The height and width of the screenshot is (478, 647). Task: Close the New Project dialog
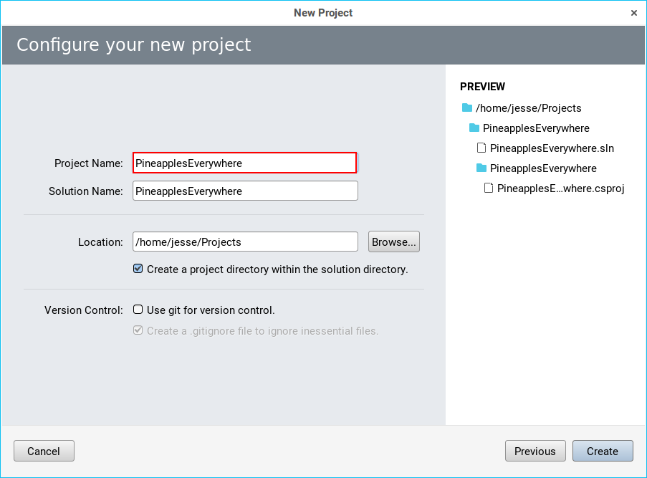634,13
